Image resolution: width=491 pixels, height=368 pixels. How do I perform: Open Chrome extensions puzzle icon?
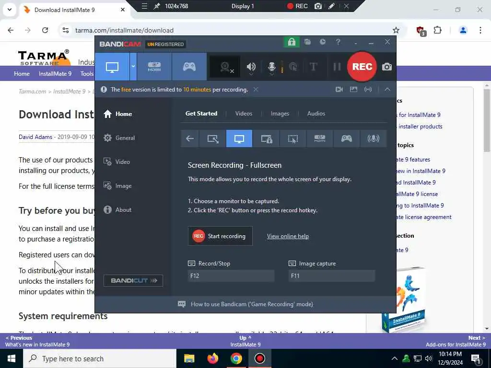click(437, 30)
